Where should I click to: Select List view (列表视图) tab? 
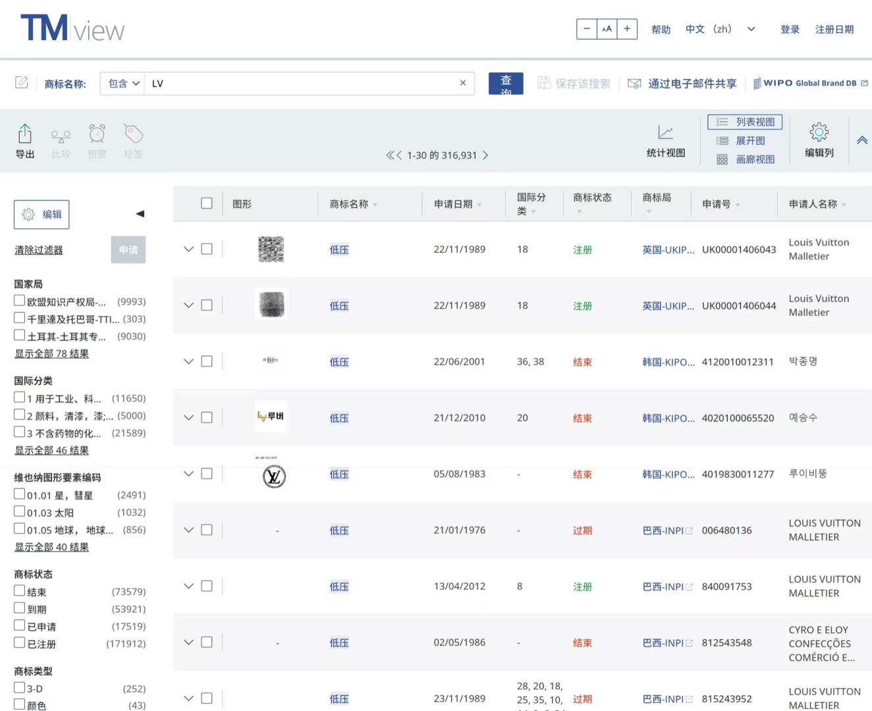pos(745,122)
